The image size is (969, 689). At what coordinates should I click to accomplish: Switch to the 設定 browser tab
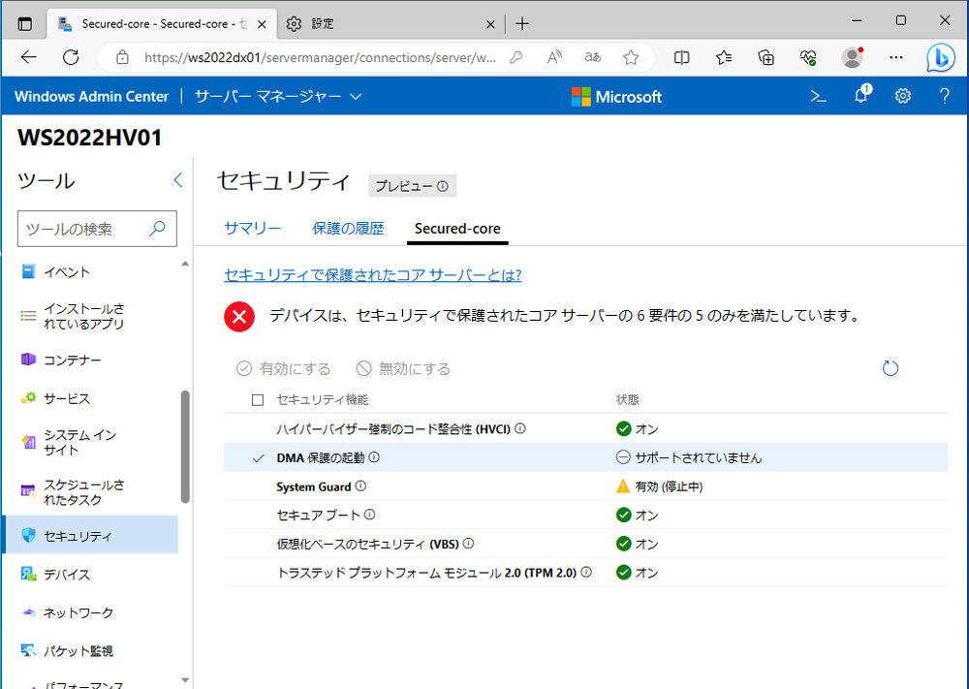tap(390, 24)
